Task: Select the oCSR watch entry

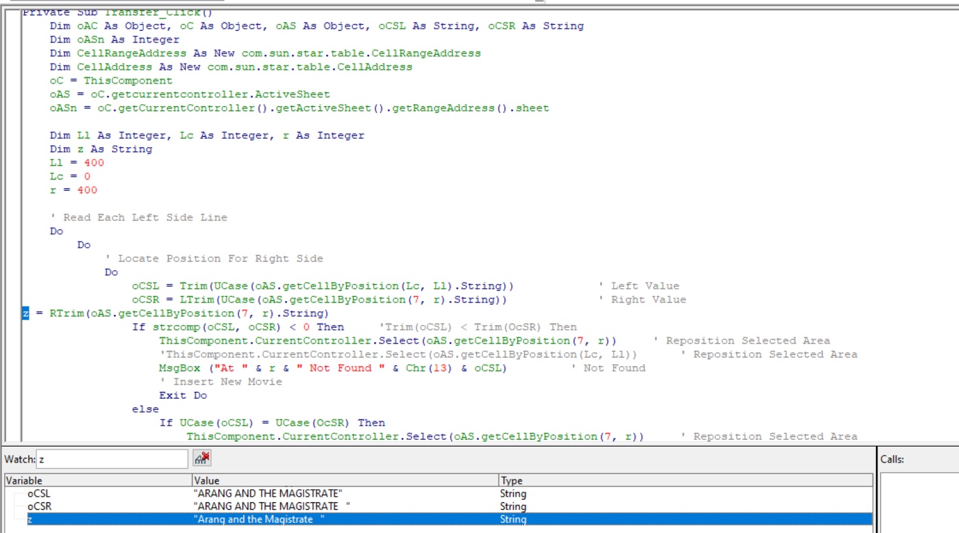Action: point(82,506)
